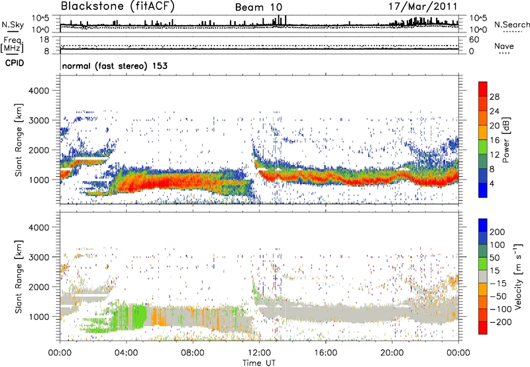The width and height of the screenshot is (530, 367).
Task: Click the 'Beam 10' label
Action: [258, 7]
